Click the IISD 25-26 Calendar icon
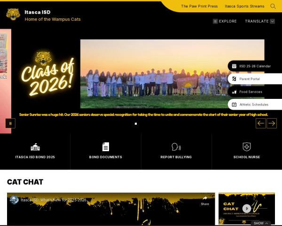Image resolution: width=282 pixels, height=226 pixels. pos(234,66)
